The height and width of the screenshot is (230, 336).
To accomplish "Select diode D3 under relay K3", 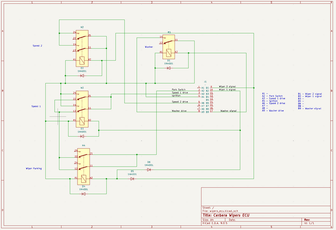I will (x=82, y=136).
